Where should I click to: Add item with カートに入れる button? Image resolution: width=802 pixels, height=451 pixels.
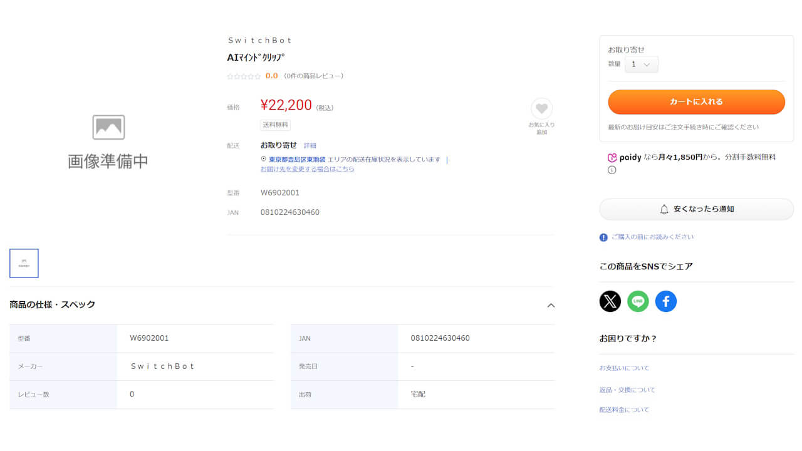click(x=696, y=101)
